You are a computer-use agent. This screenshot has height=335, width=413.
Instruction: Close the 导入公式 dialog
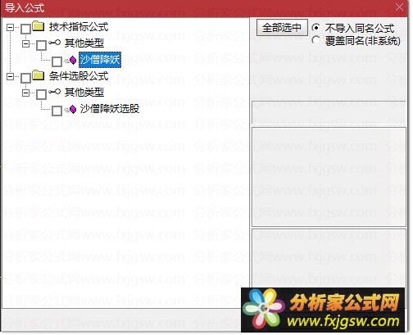399,7
